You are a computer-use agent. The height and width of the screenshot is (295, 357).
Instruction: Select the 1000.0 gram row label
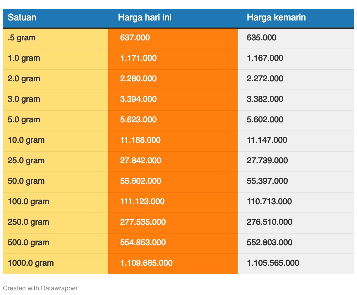click(31, 263)
